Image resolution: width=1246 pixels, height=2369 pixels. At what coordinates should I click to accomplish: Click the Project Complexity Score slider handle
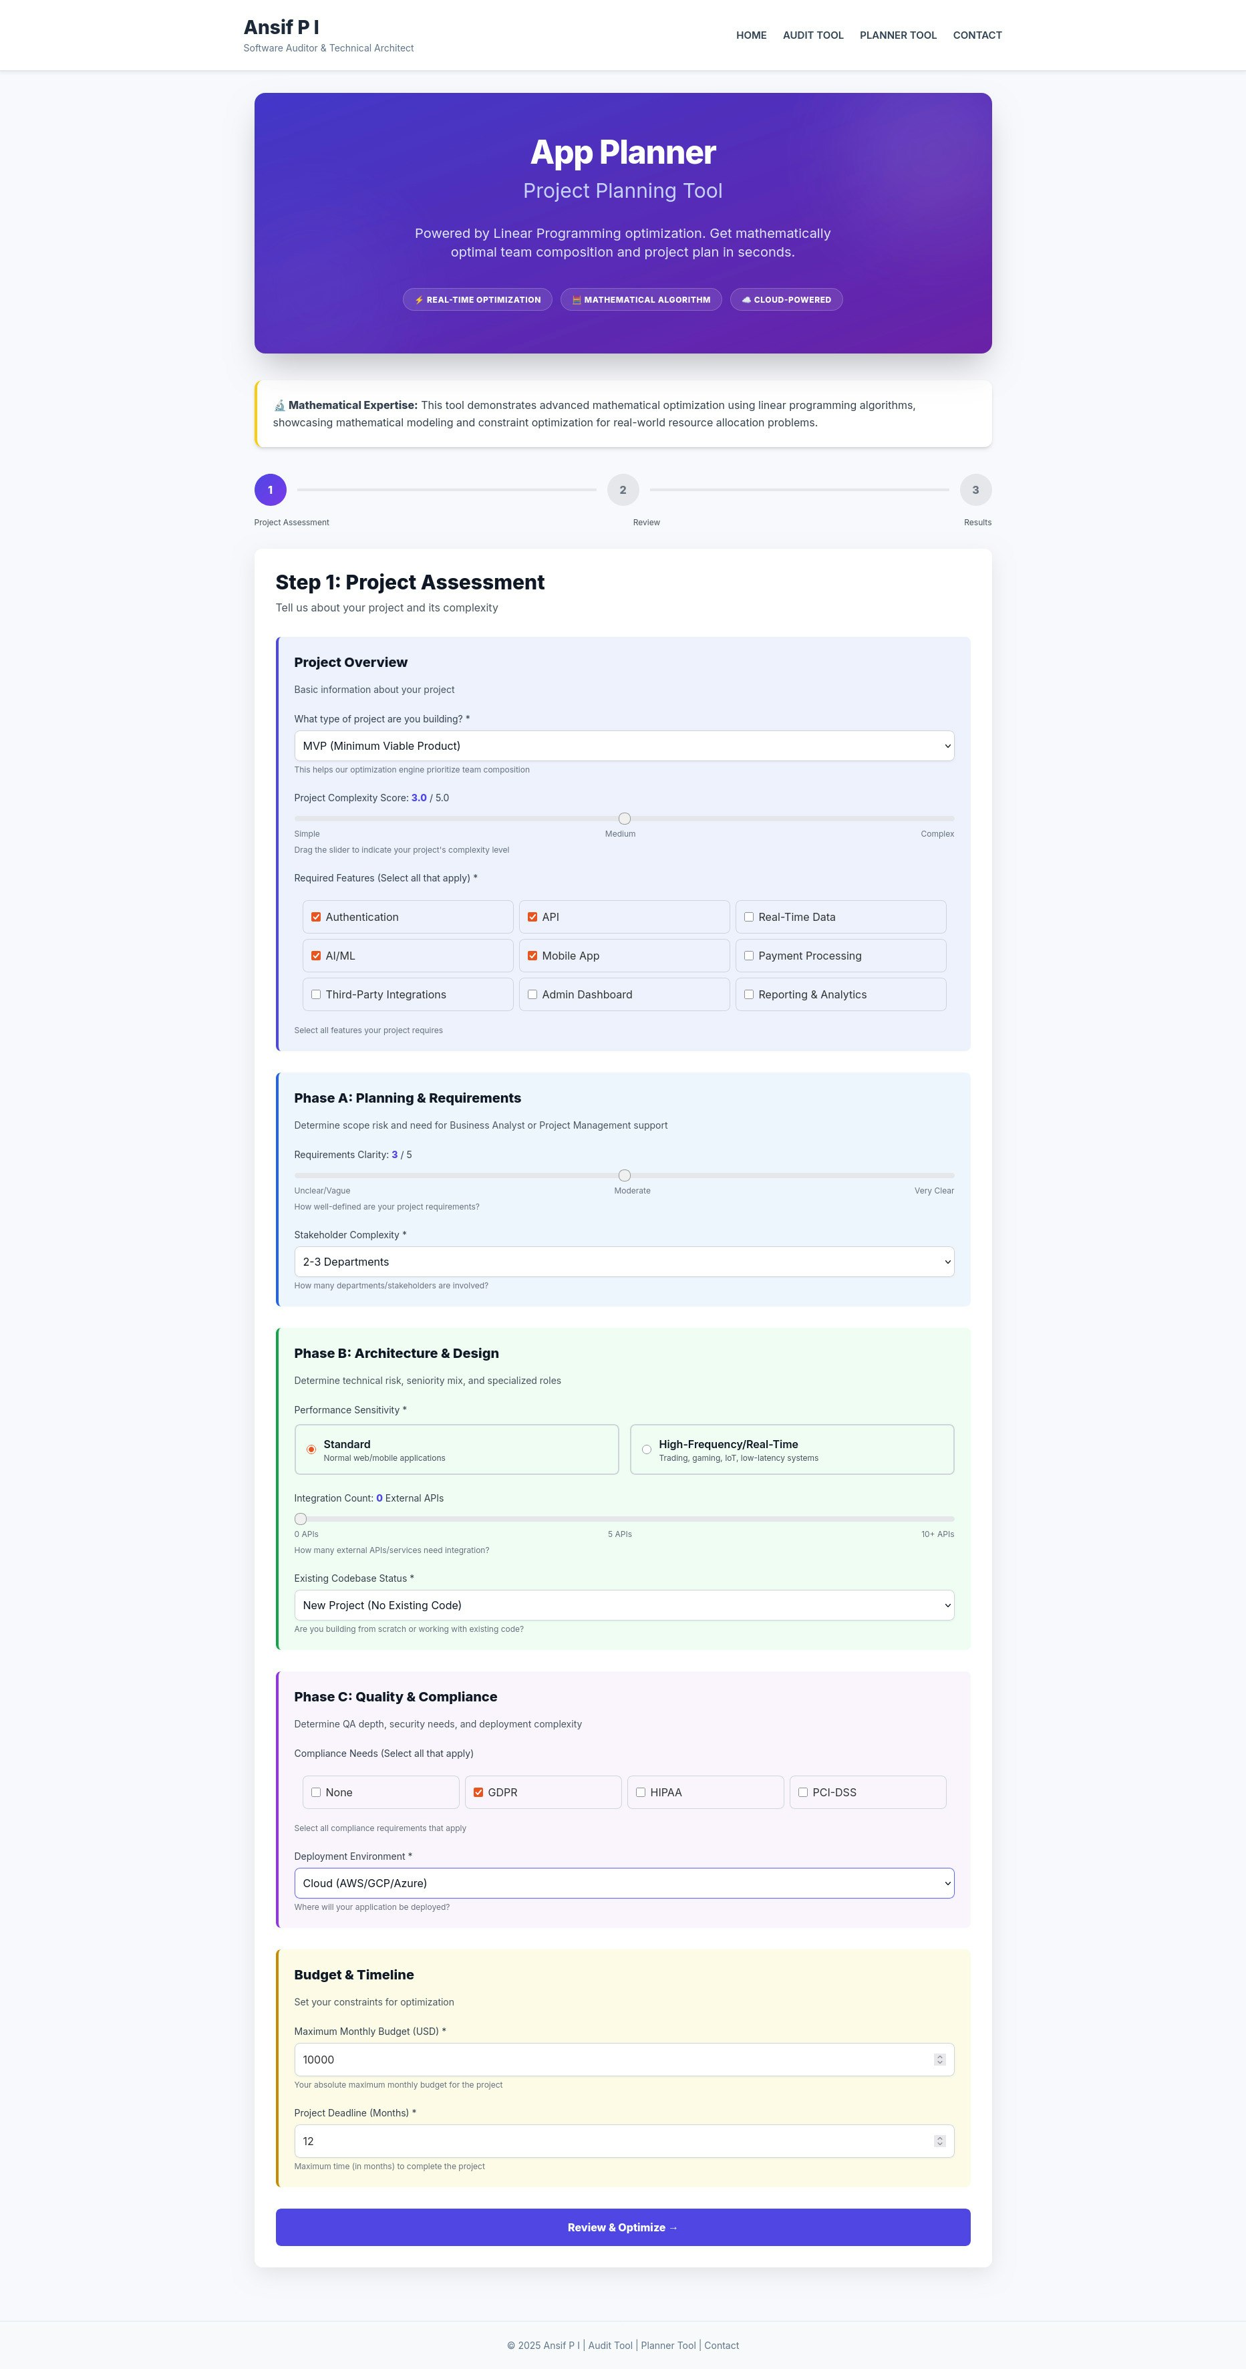click(625, 817)
